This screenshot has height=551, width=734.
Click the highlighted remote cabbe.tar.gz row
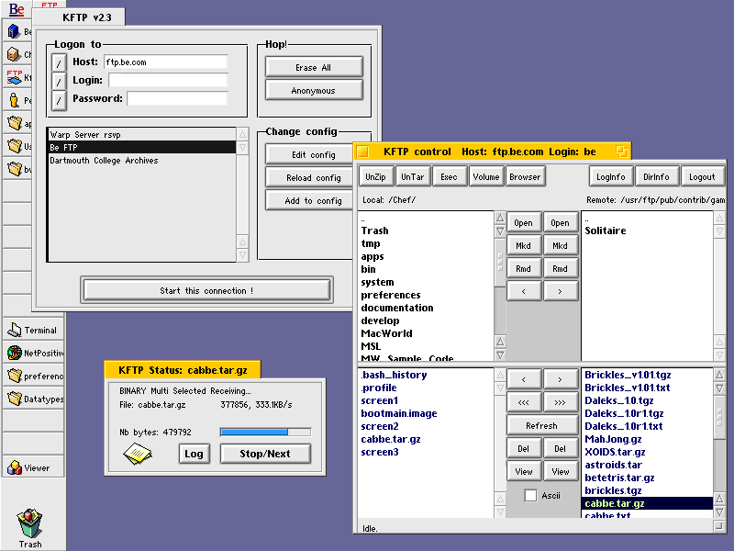point(647,503)
